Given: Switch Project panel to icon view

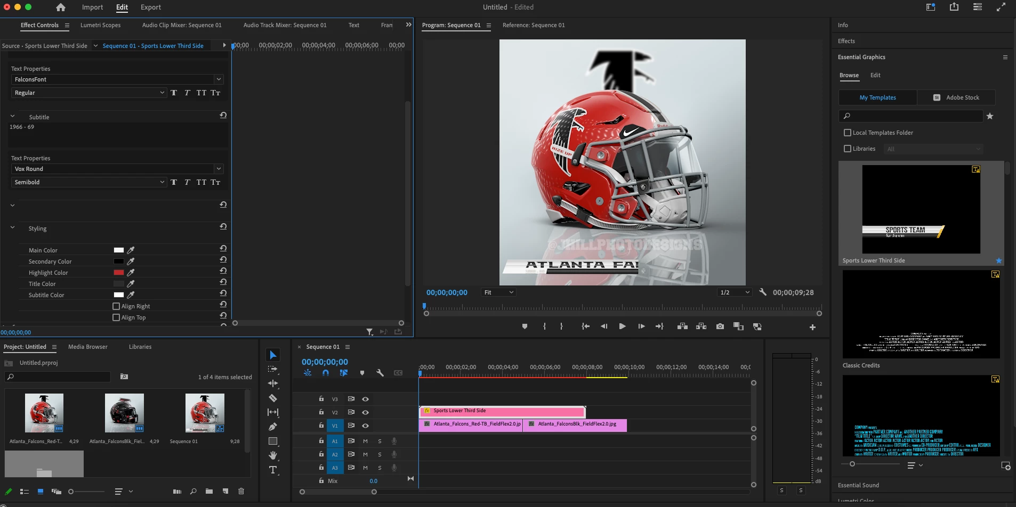Looking at the screenshot, I should point(41,491).
